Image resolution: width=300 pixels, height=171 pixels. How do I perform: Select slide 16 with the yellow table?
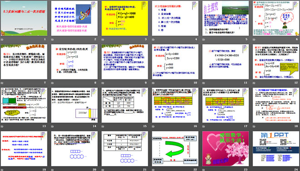175,105
